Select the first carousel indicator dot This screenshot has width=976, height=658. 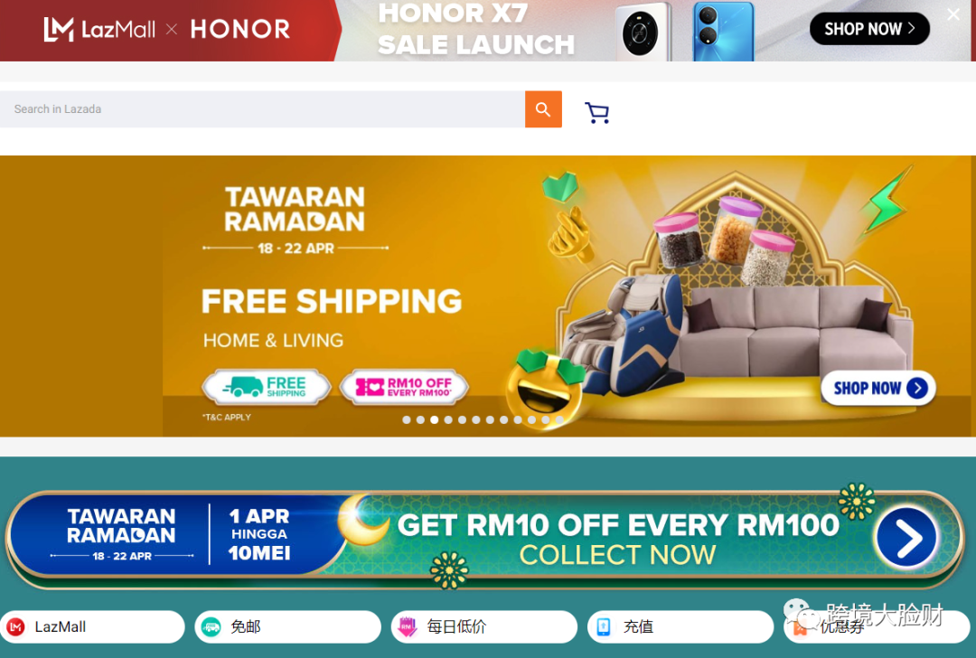point(407,420)
